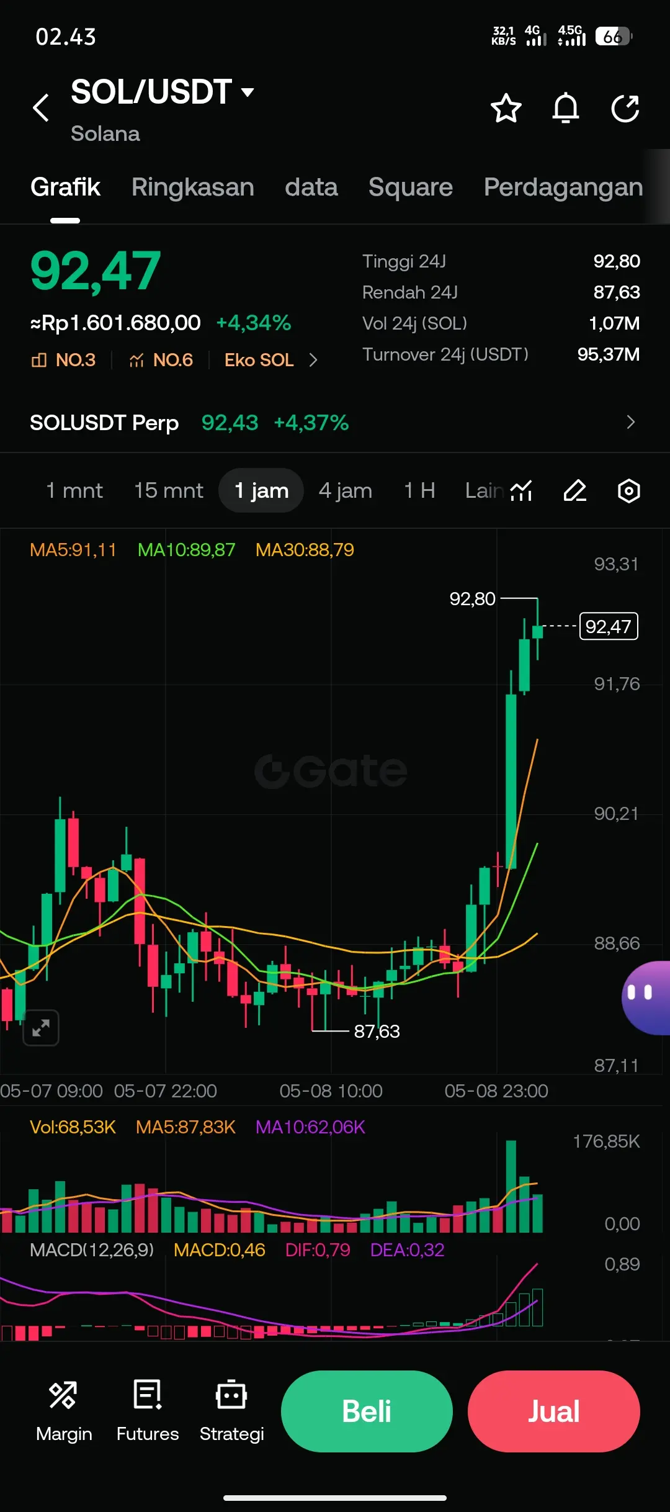The height and width of the screenshot is (1512, 670).
Task: Select the 1 mnt interval
Action: point(74,490)
